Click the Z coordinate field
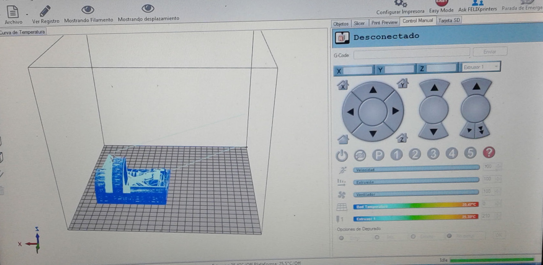The image size is (543, 265). (x=441, y=68)
